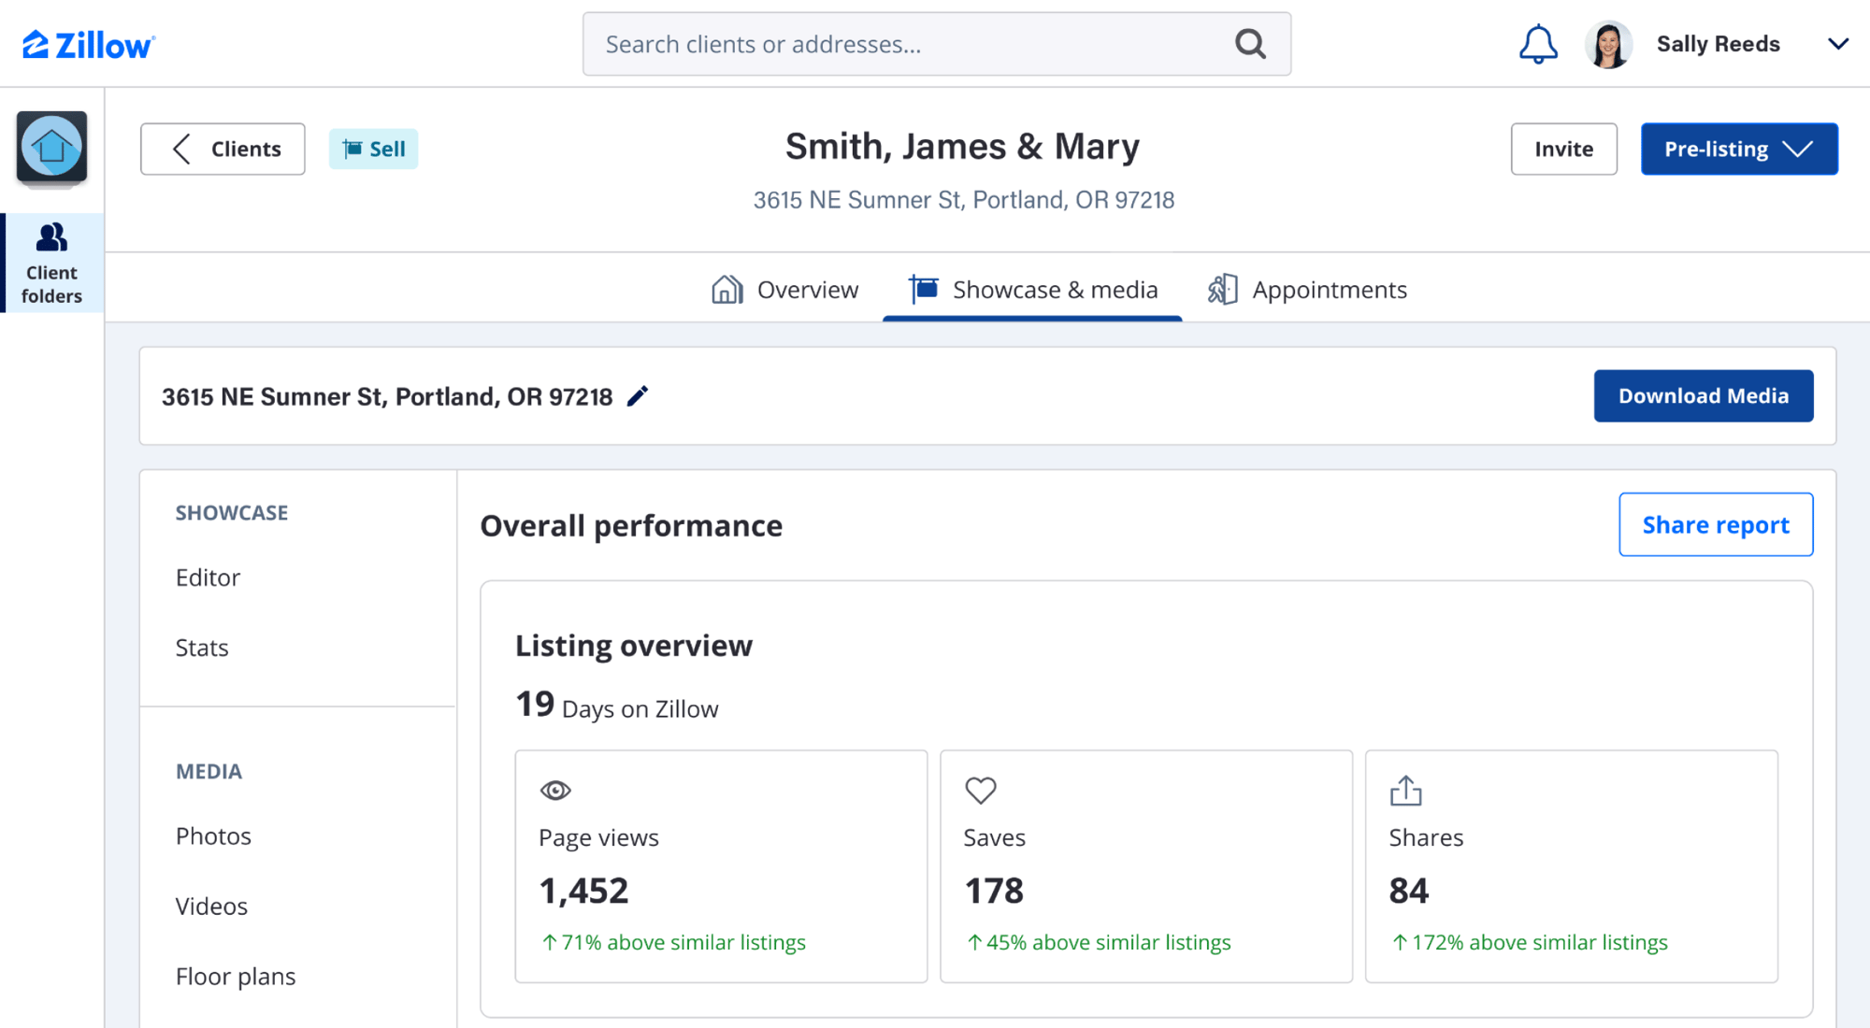Click the '19 Days on Zillow' text
Image resolution: width=1870 pixels, height=1028 pixels.
pos(617,705)
